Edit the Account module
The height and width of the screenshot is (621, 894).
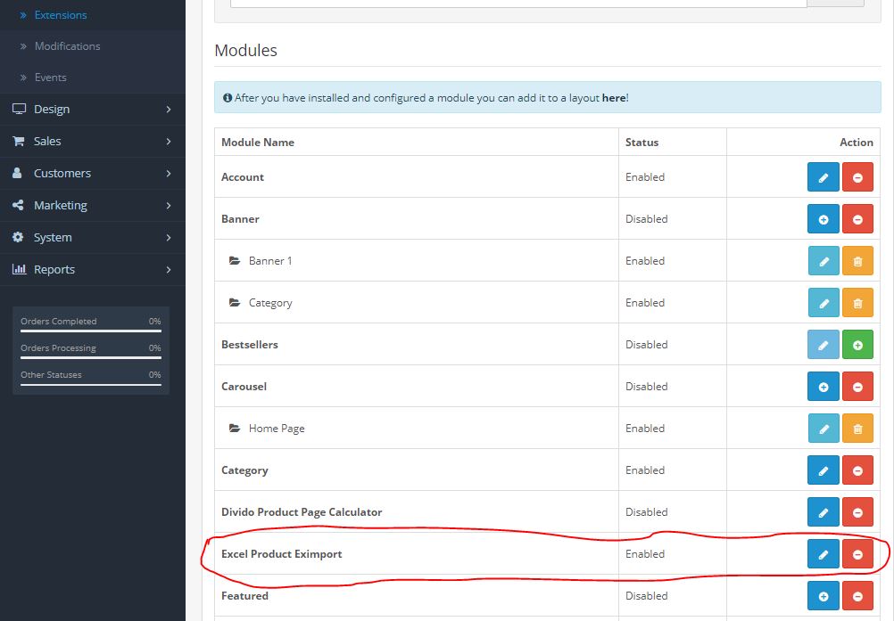(823, 177)
